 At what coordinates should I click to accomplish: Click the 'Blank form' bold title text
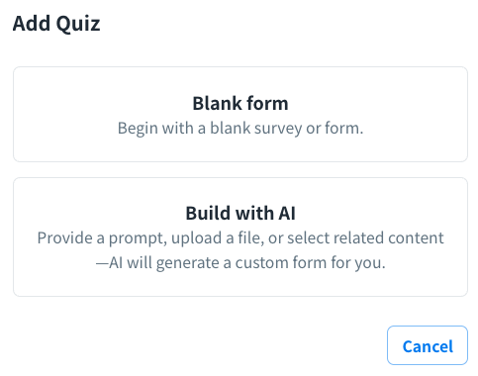coord(240,103)
